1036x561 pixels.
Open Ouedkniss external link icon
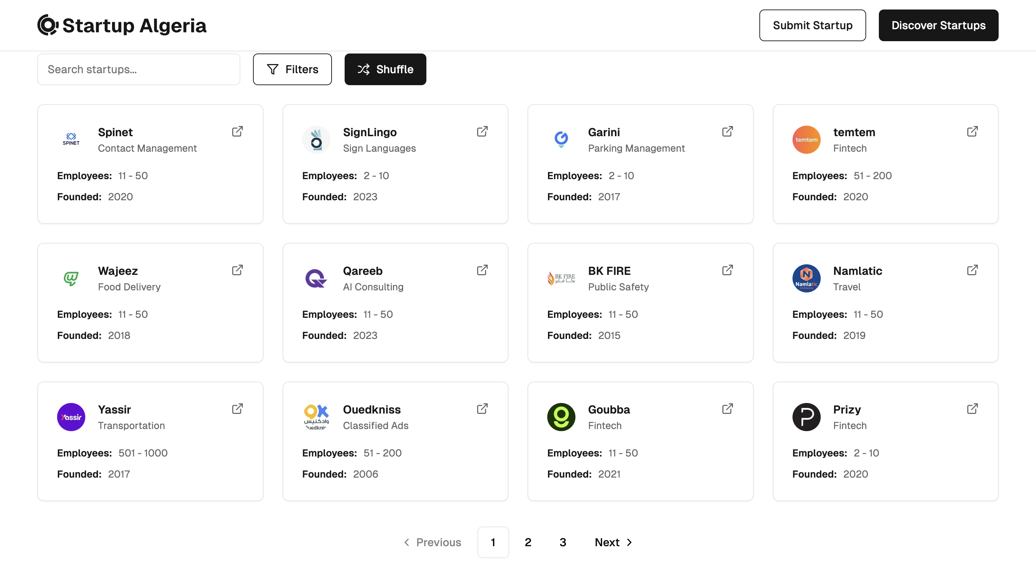coord(482,408)
